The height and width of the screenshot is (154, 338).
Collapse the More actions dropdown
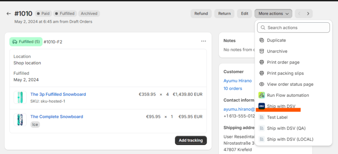[x=273, y=13]
